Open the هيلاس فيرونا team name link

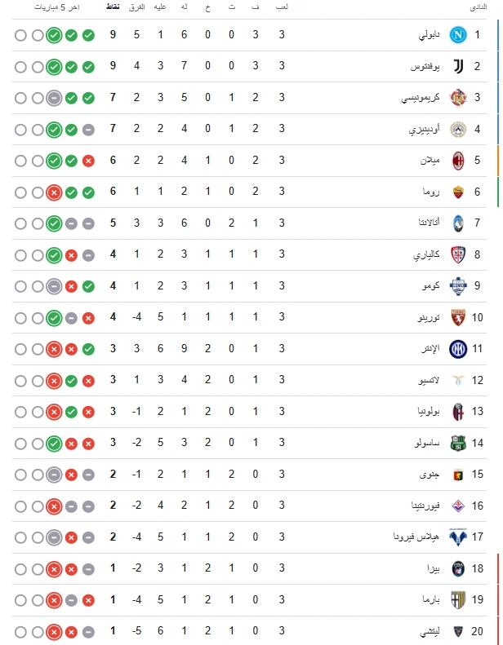pyautogui.click(x=416, y=537)
